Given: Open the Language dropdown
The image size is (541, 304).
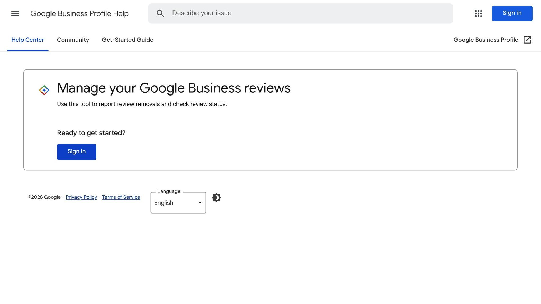Looking at the screenshot, I should tap(178, 203).
